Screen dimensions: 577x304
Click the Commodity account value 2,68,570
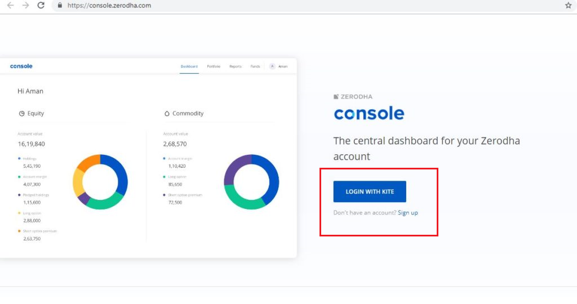(x=175, y=144)
